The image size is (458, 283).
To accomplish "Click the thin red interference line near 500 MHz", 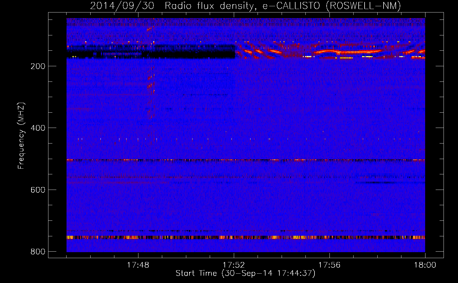I will 246,160.
